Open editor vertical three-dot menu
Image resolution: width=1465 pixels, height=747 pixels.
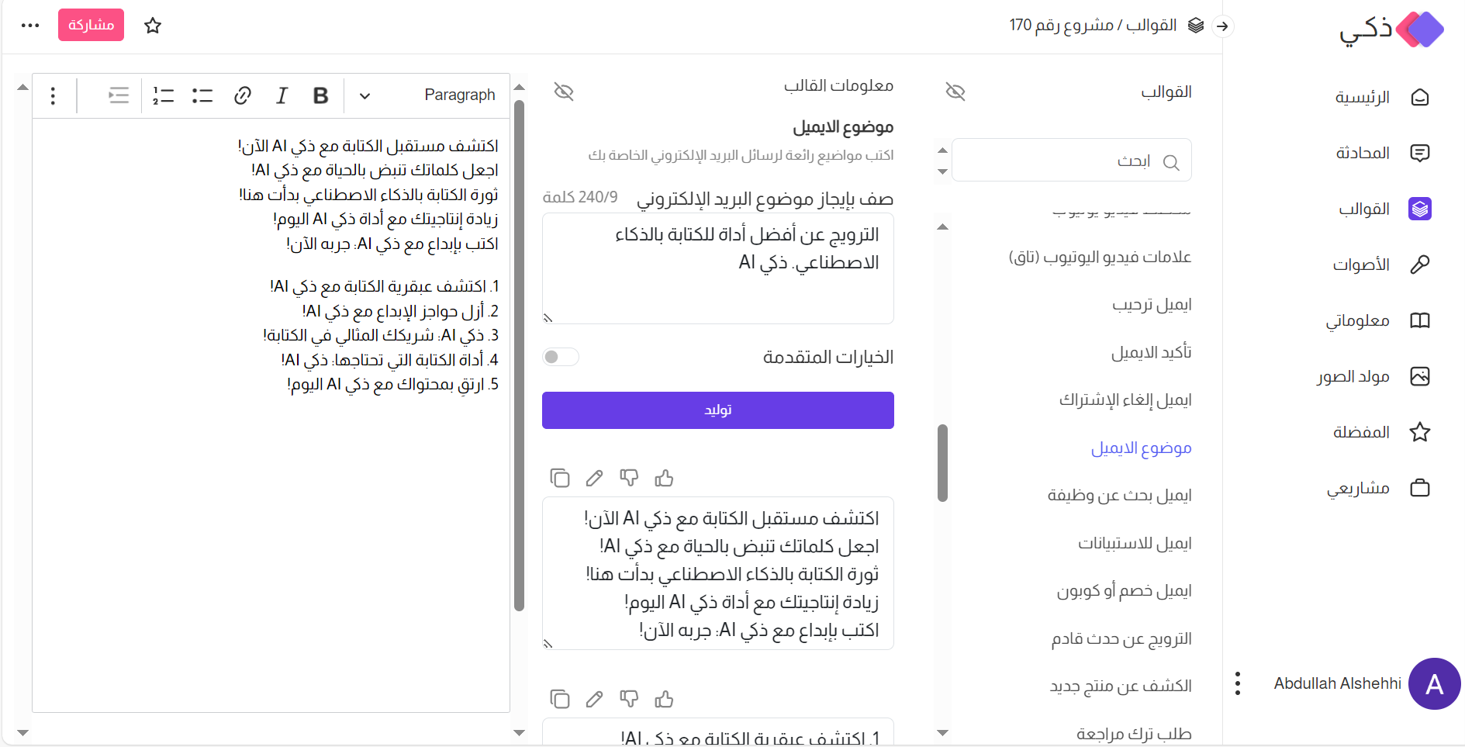(53, 95)
